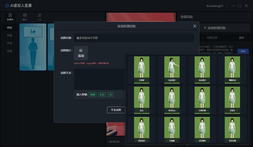Image resolution: width=253 pixels, height=147 pixels.
Task: Select the avatar action with arm pointing sideways
Action: pos(172,70)
